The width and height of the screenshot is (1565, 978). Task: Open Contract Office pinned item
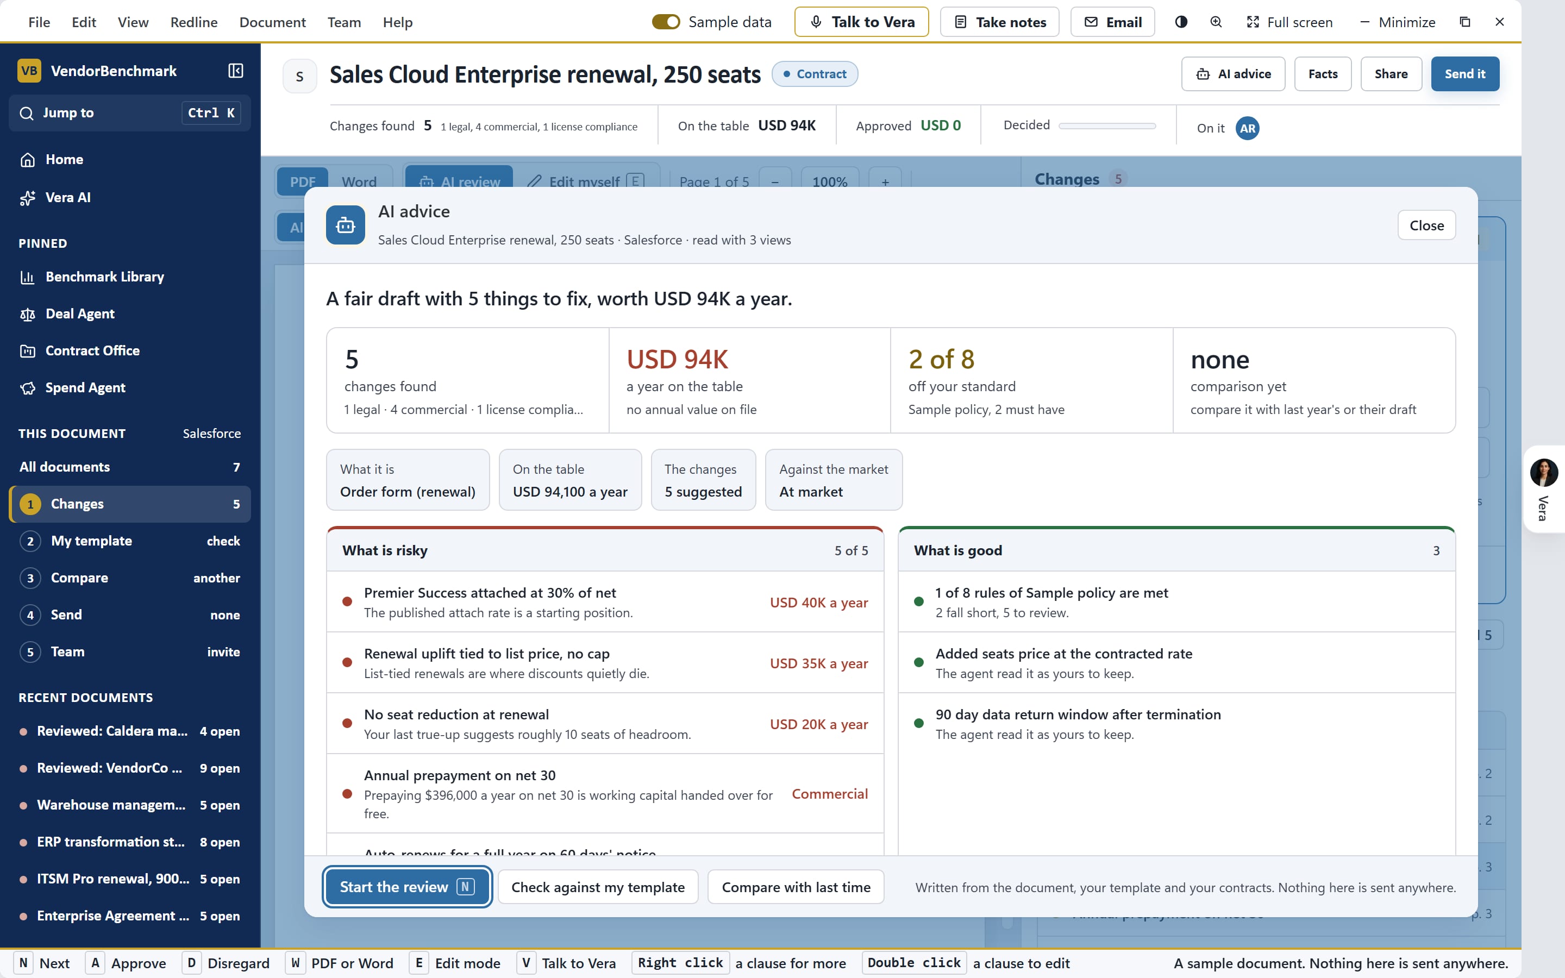pyautogui.click(x=129, y=350)
